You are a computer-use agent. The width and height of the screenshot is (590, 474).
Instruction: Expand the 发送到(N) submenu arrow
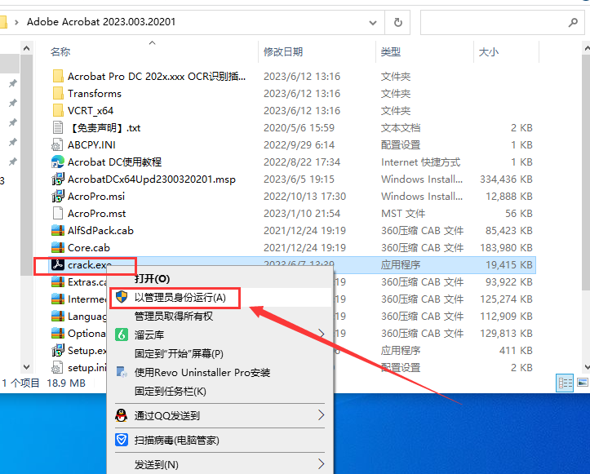point(321,464)
